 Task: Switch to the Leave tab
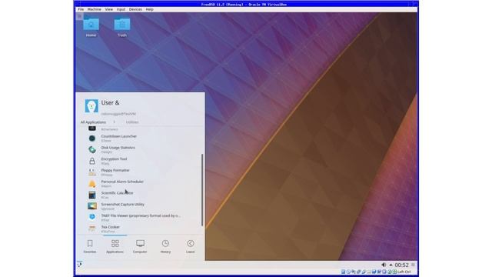[x=191, y=246]
